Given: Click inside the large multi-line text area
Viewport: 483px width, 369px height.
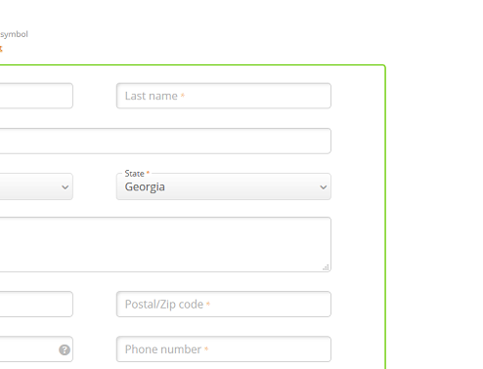Looking at the screenshot, I should [x=165, y=244].
